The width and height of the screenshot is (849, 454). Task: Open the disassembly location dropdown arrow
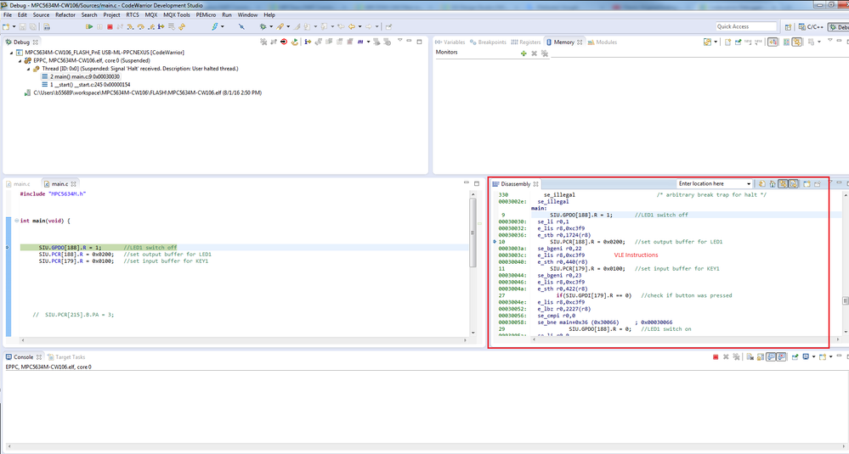pos(748,184)
